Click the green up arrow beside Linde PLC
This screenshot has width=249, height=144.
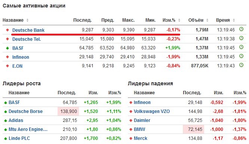6,139
